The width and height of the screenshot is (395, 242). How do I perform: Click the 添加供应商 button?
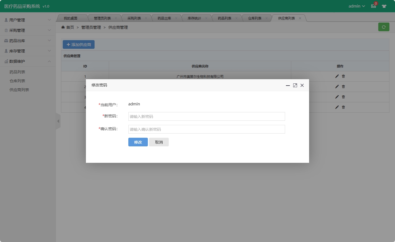pyautogui.click(x=78, y=44)
